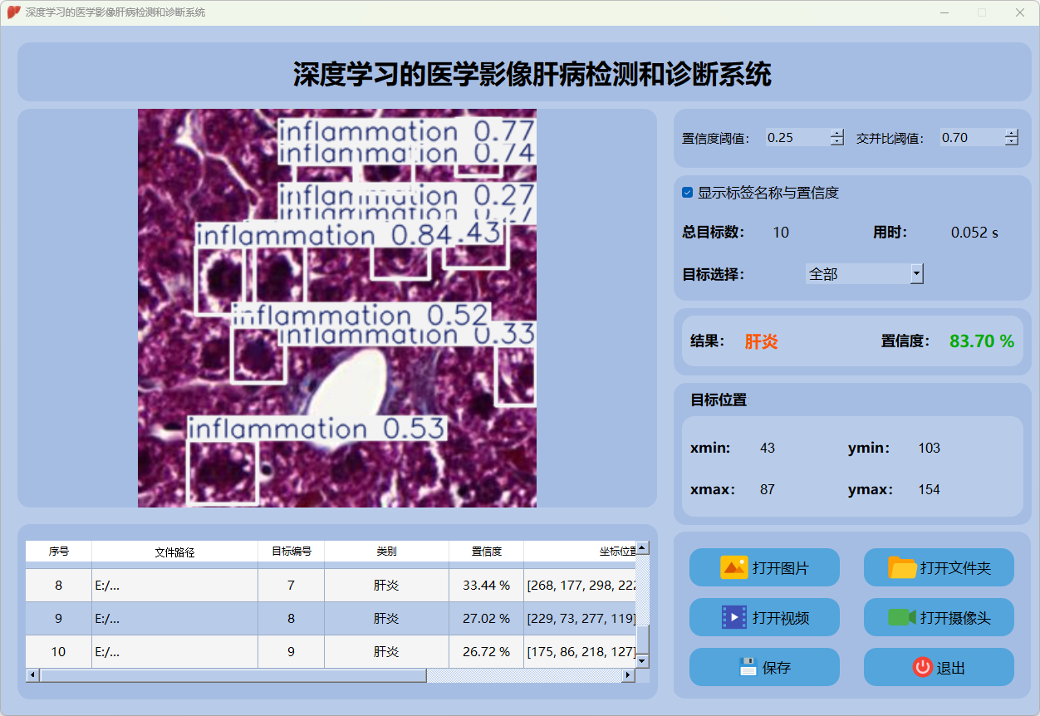Image resolution: width=1040 pixels, height=716 pixels.
Task: Click the 33.44 % confidence cell
Action: click(486, 586)
